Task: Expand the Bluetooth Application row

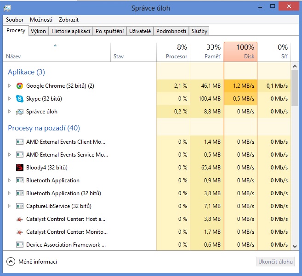Action: pos(9,180)
